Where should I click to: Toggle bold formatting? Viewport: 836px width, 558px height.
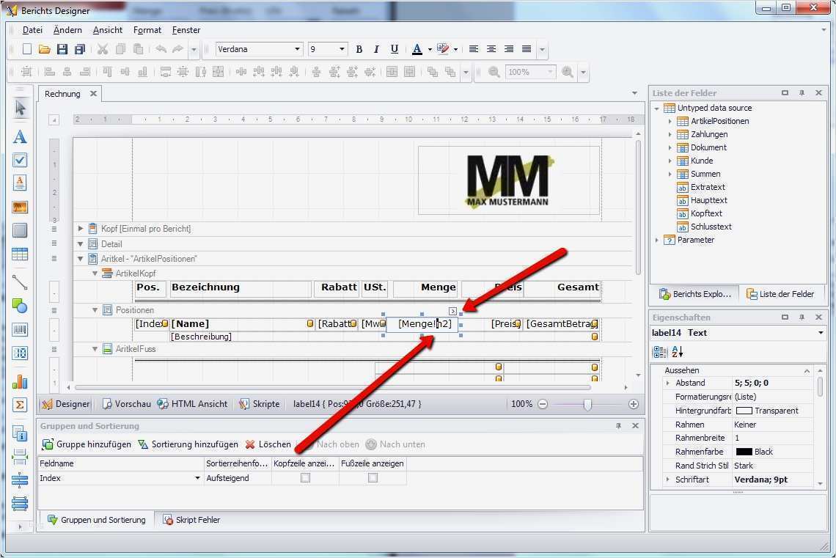point(359,49)
